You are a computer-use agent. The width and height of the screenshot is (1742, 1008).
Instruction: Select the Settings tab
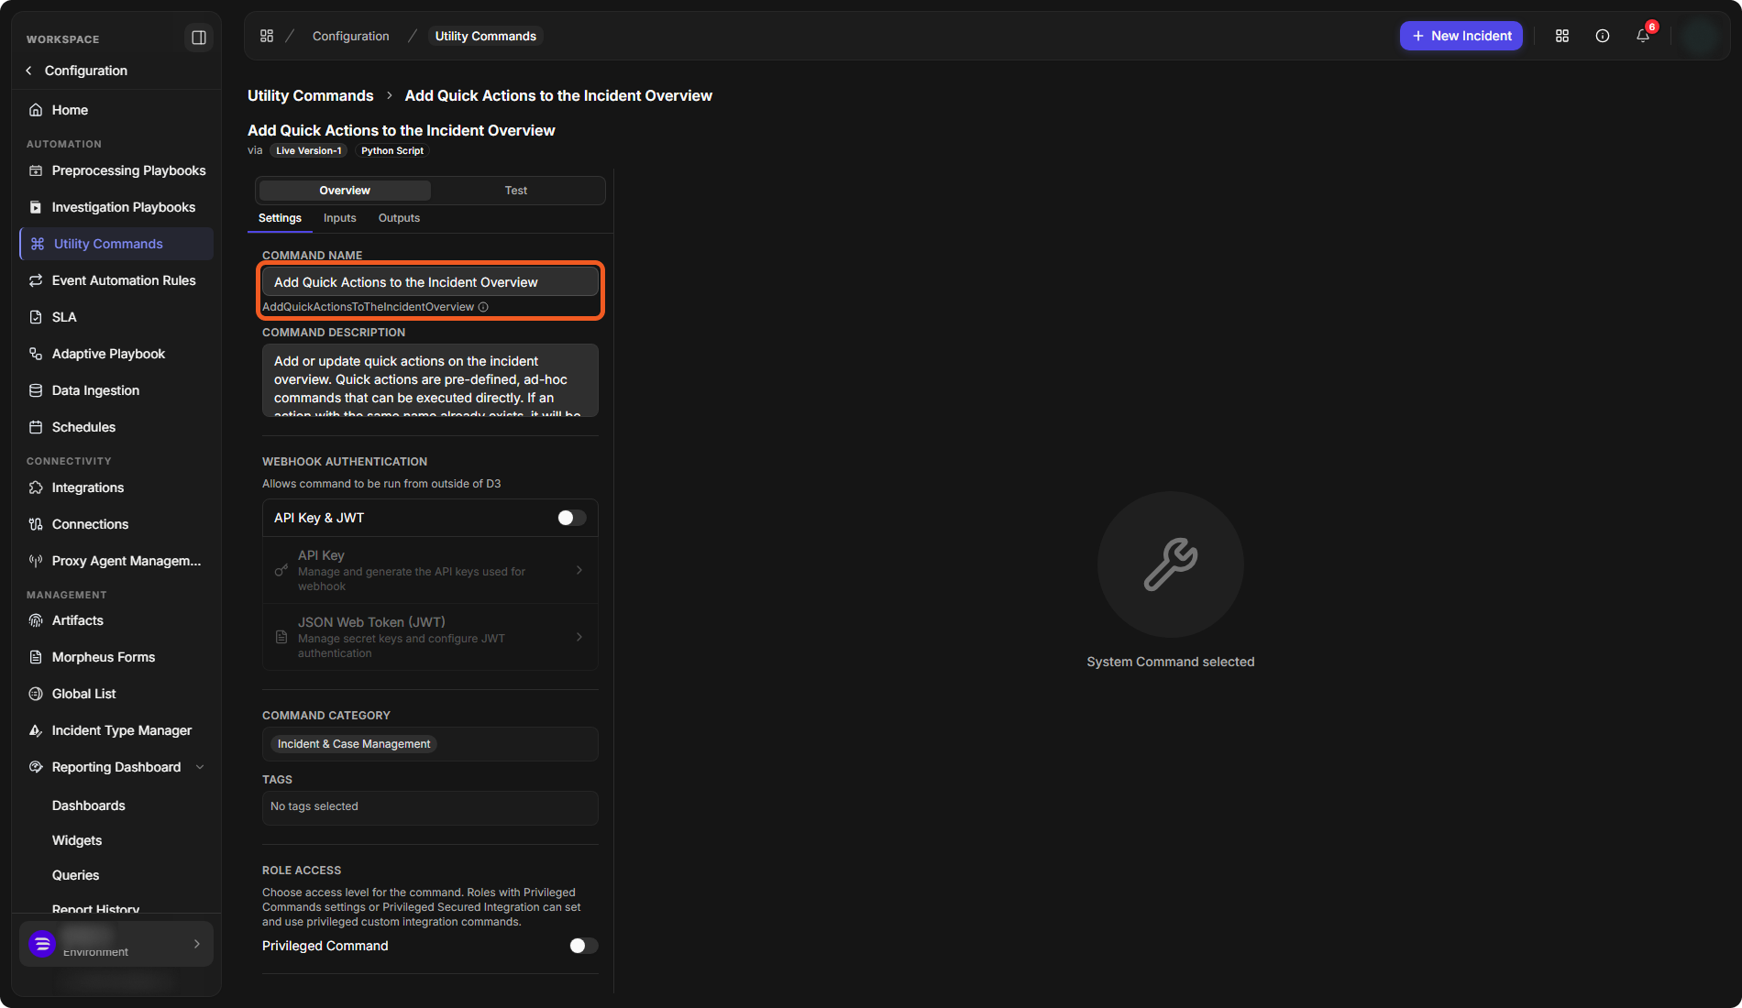(x=280, y=218)
